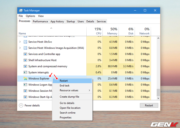The image size is (180, 128).
Task: Maximize the Task Manager window
Action: click(x=145, y=11)
